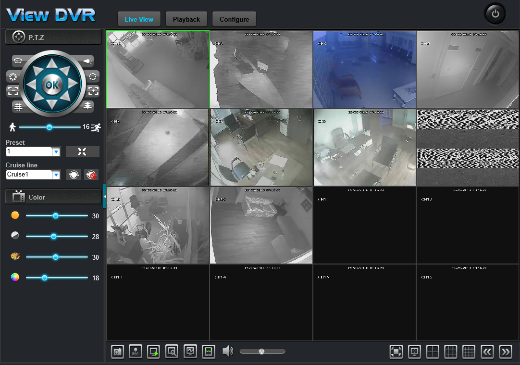520x365 pixels.
Task: Select the sixteen-channel grid layout icon
Action: [469, 352]
